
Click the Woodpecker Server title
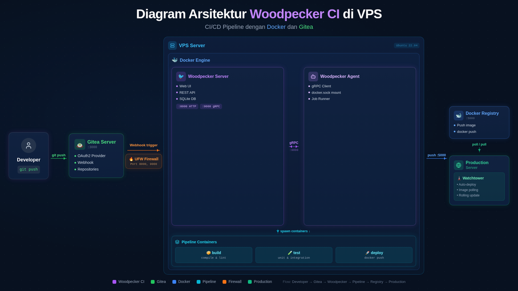[x=208, y=76]
